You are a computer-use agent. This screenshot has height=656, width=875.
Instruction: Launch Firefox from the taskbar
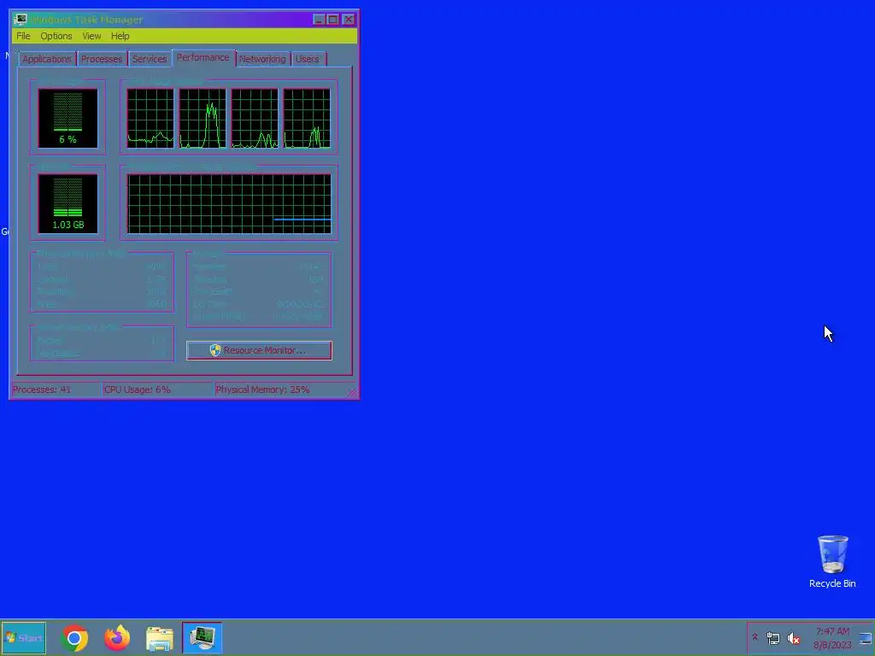117,638
